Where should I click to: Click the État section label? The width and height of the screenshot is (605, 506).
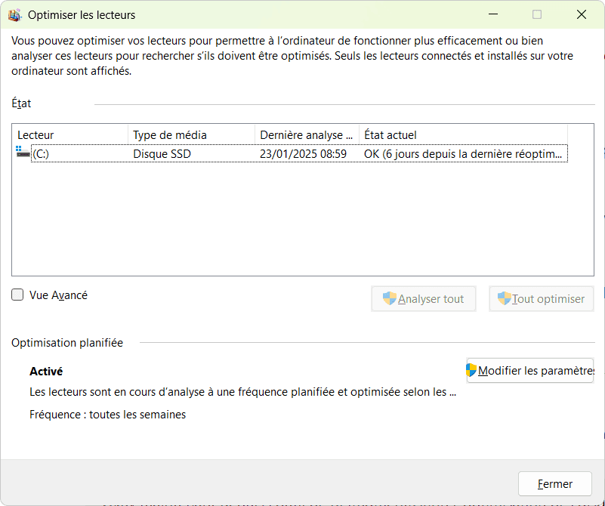[x=21, y=103]
